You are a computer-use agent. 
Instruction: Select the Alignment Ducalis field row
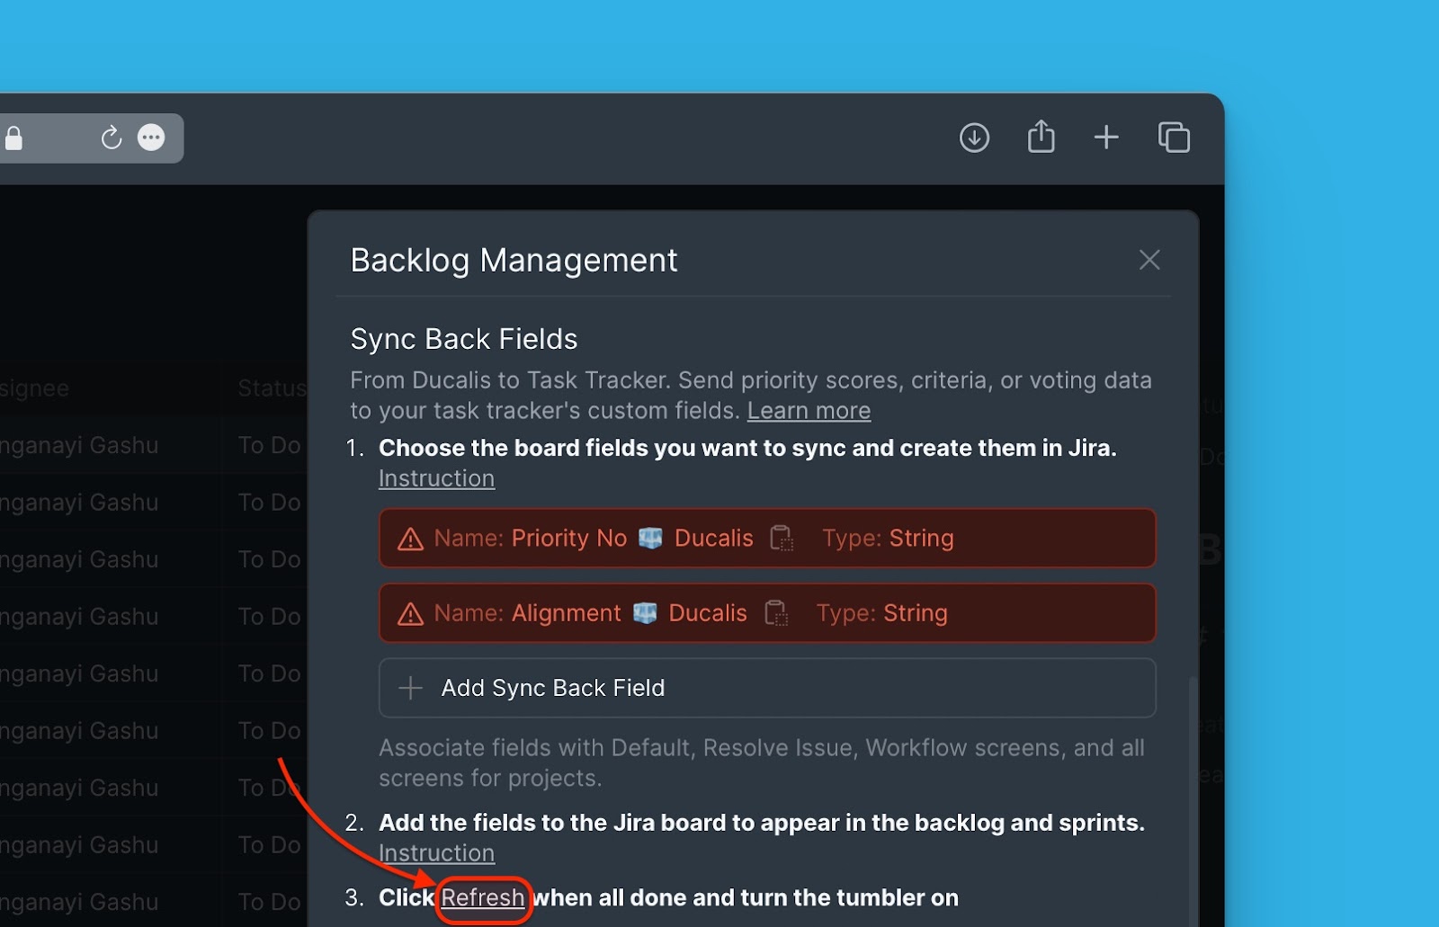[x=767, y=612]
